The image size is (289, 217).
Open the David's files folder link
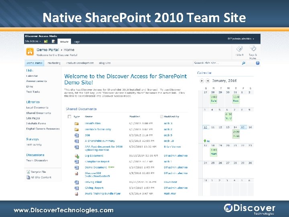pos(93,123)
